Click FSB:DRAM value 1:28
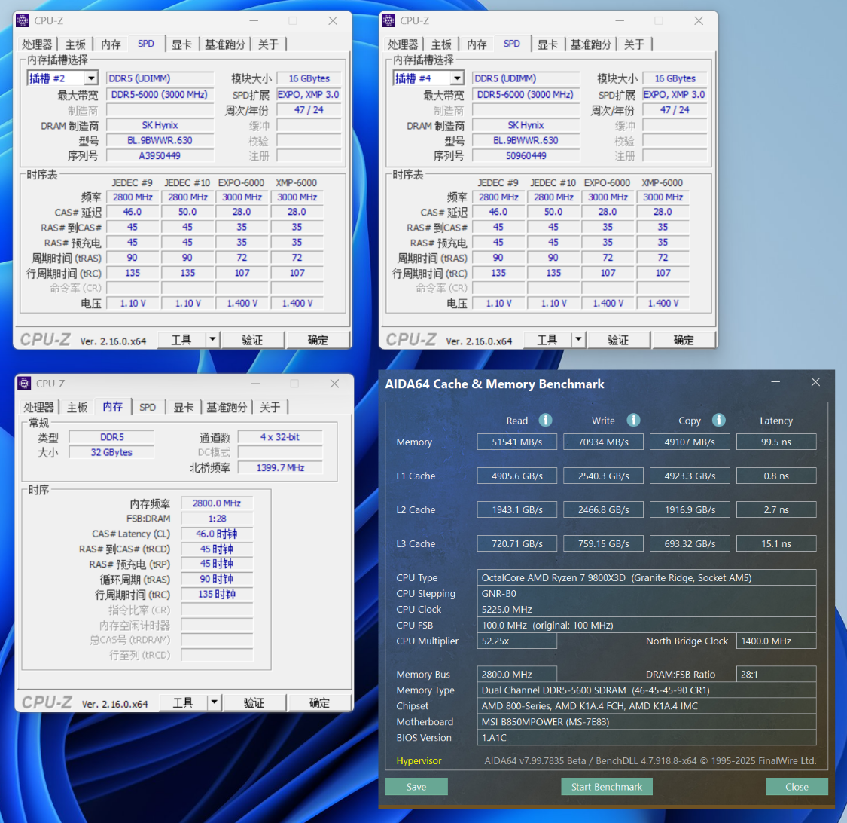The width and height of the screenshot is (847, 823). click(217, 519)
